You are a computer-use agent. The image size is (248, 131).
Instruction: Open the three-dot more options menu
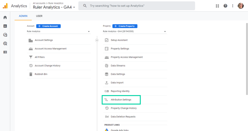pyautogui.click(x=233, y=6)
